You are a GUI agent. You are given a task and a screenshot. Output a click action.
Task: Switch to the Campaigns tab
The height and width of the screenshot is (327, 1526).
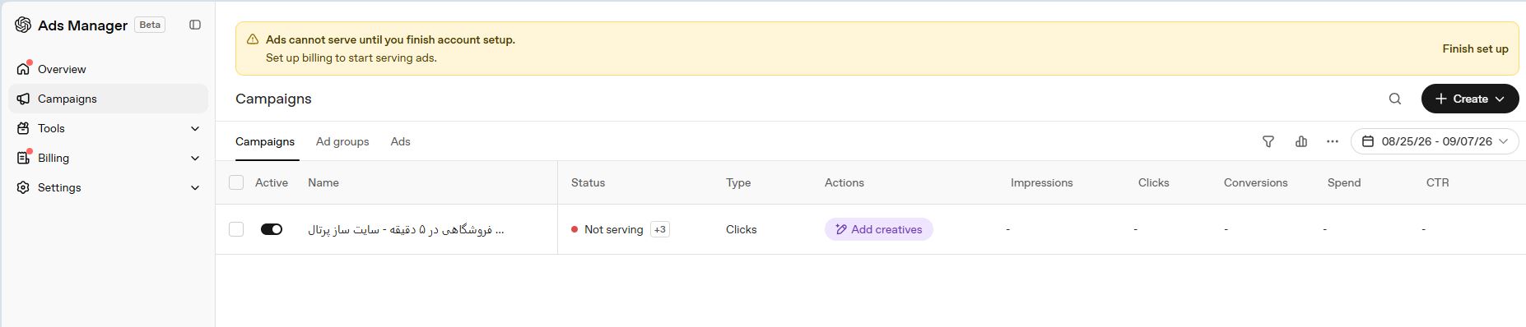(265, 141)
